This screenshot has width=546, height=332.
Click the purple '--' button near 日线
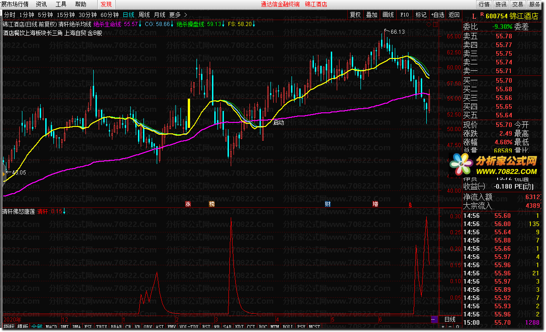coord(434,319)
